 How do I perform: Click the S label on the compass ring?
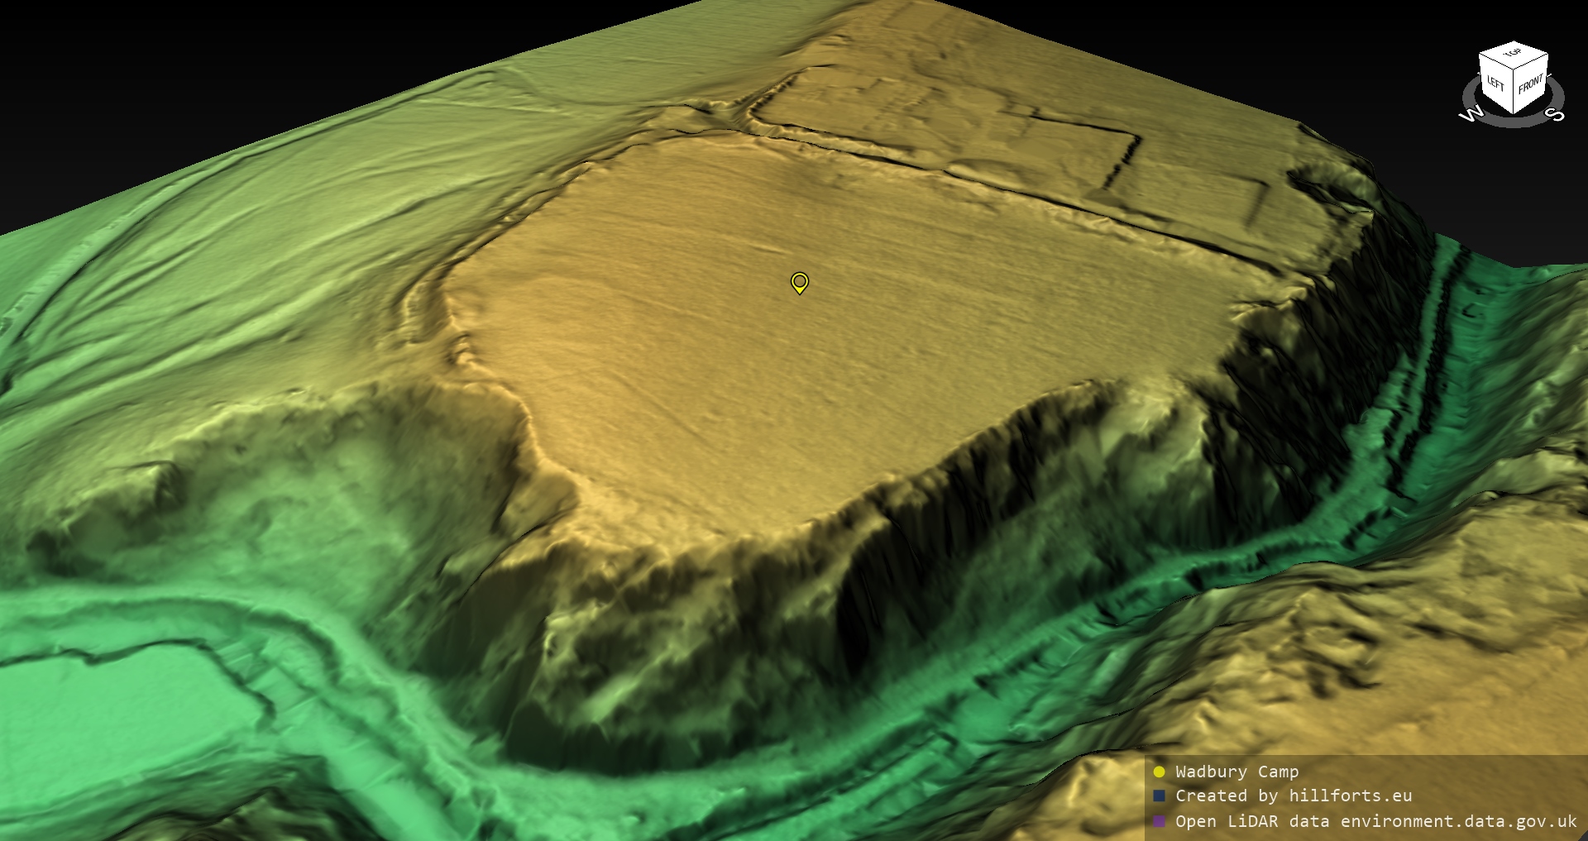1554,114
